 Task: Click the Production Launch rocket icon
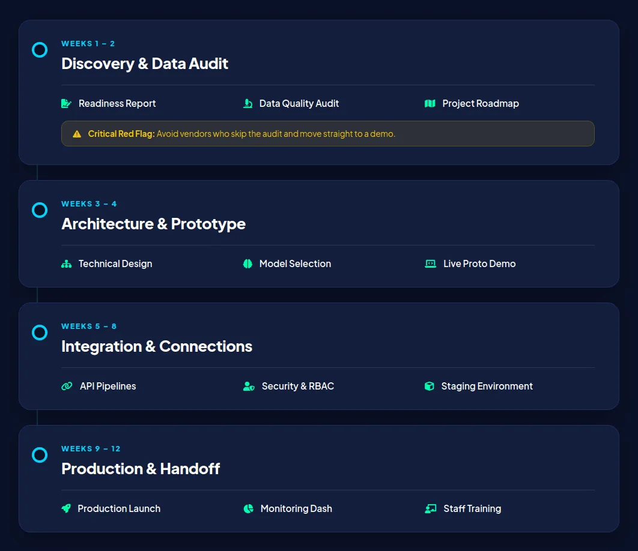point(66,509)
